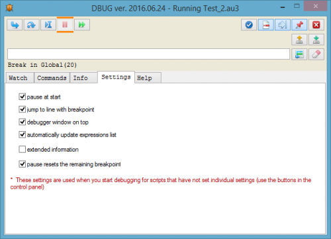
Task: Open the Info tab
Action: tap(83, 78)
